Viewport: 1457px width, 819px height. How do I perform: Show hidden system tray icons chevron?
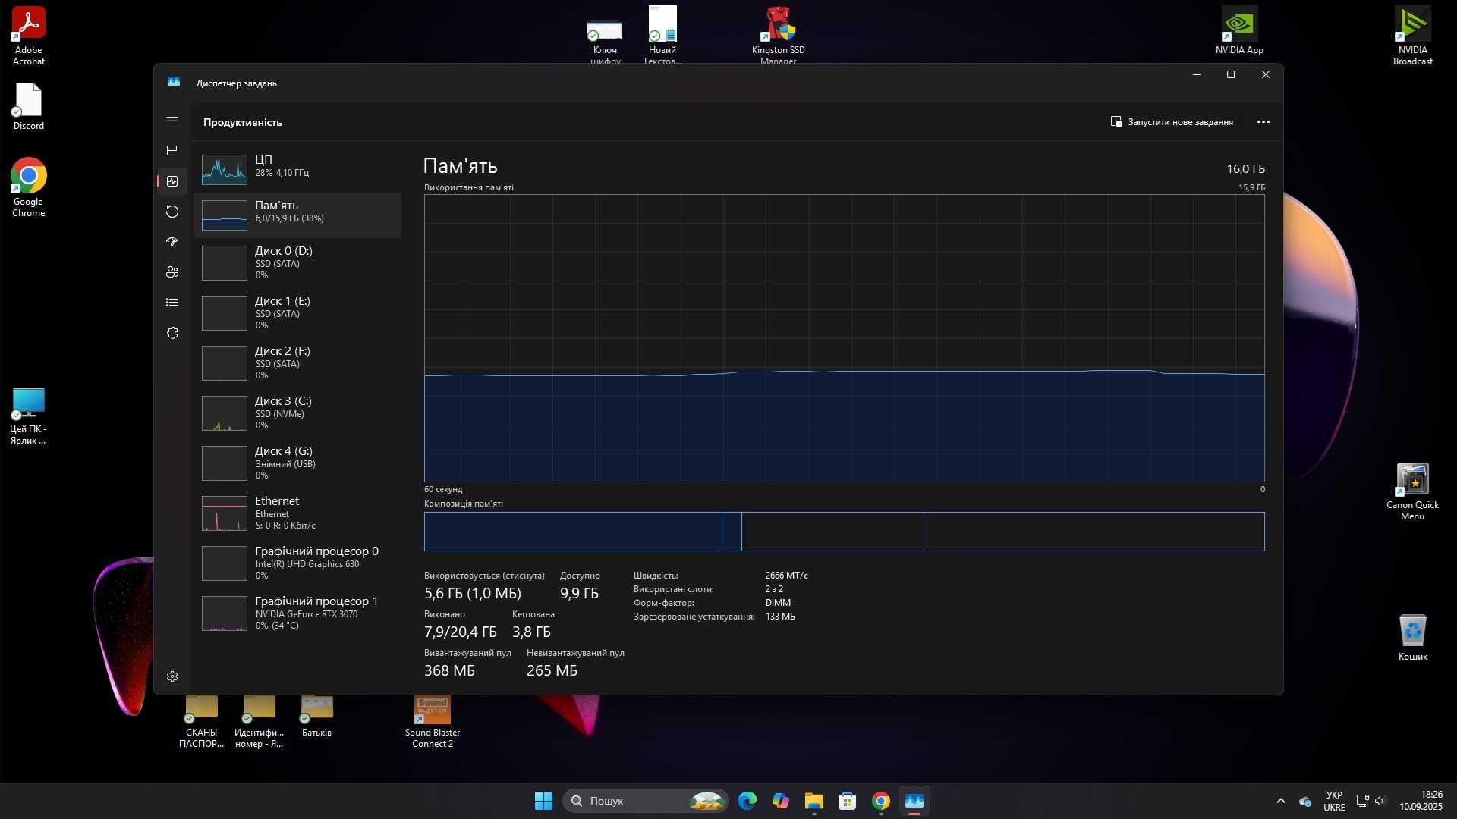point(1281,801)
